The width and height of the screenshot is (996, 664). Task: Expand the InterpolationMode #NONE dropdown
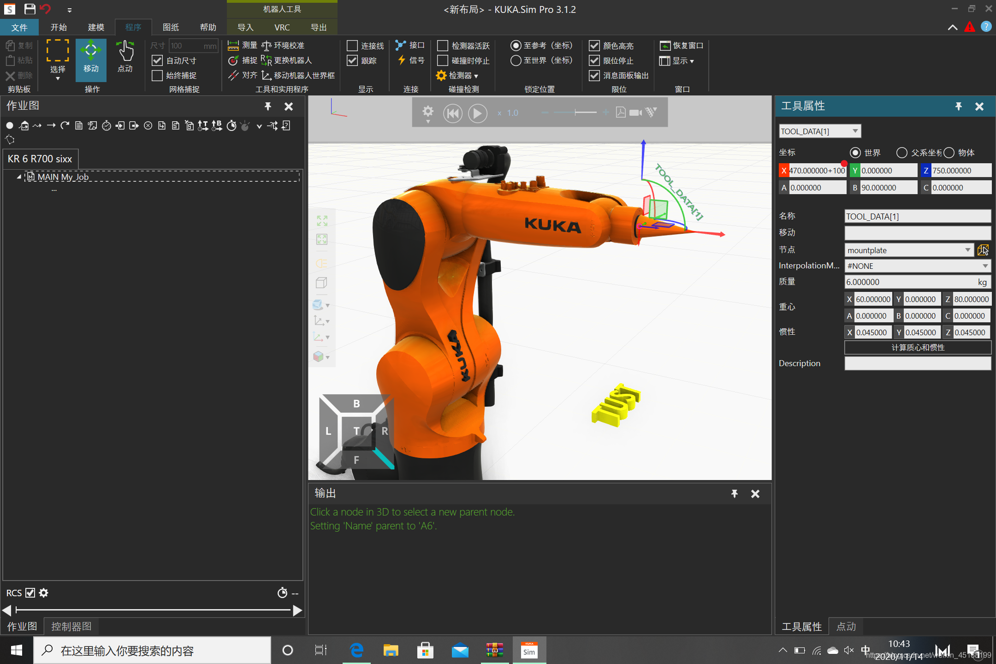coord(985,266)
